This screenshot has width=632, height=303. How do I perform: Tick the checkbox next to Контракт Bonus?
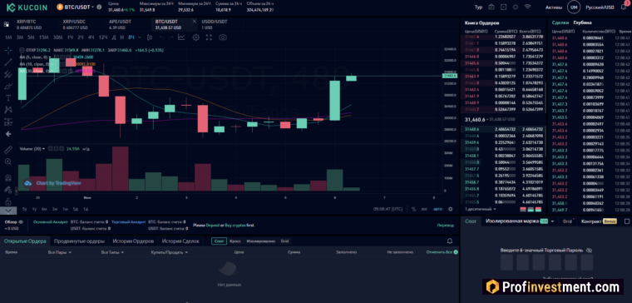[x=627, y=221]
